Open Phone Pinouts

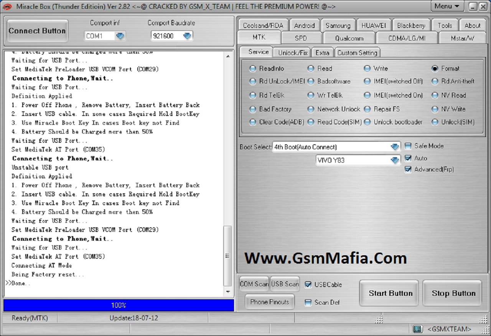coord(270,302)
